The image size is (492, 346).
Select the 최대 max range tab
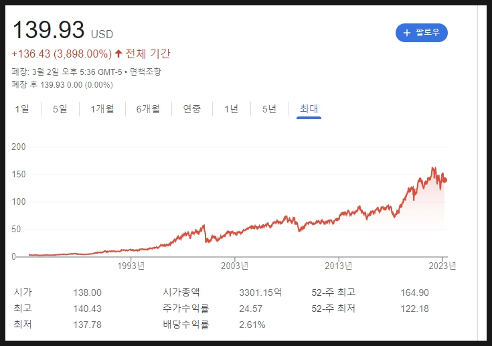tap(309, 109)
